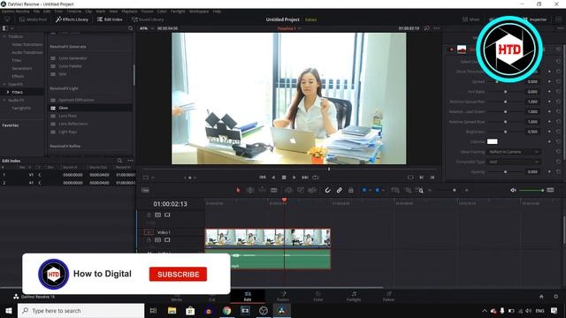
Task: Play the timeline in reverse
Action: point(273,177)
